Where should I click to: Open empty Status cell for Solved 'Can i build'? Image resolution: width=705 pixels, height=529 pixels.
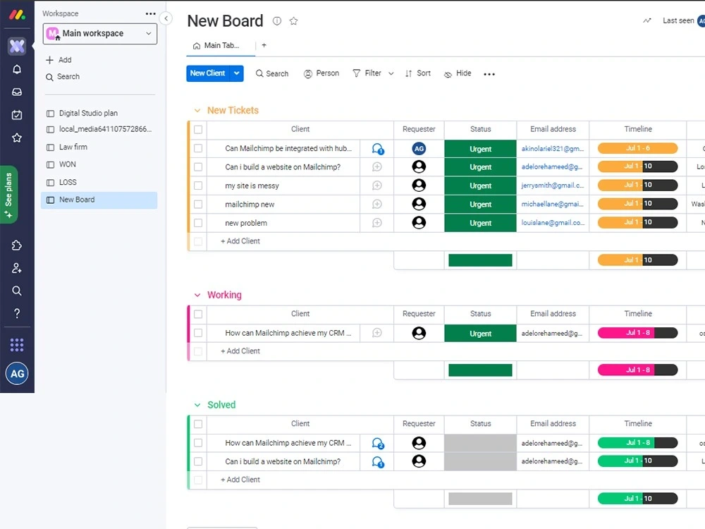tap(480, 461)
